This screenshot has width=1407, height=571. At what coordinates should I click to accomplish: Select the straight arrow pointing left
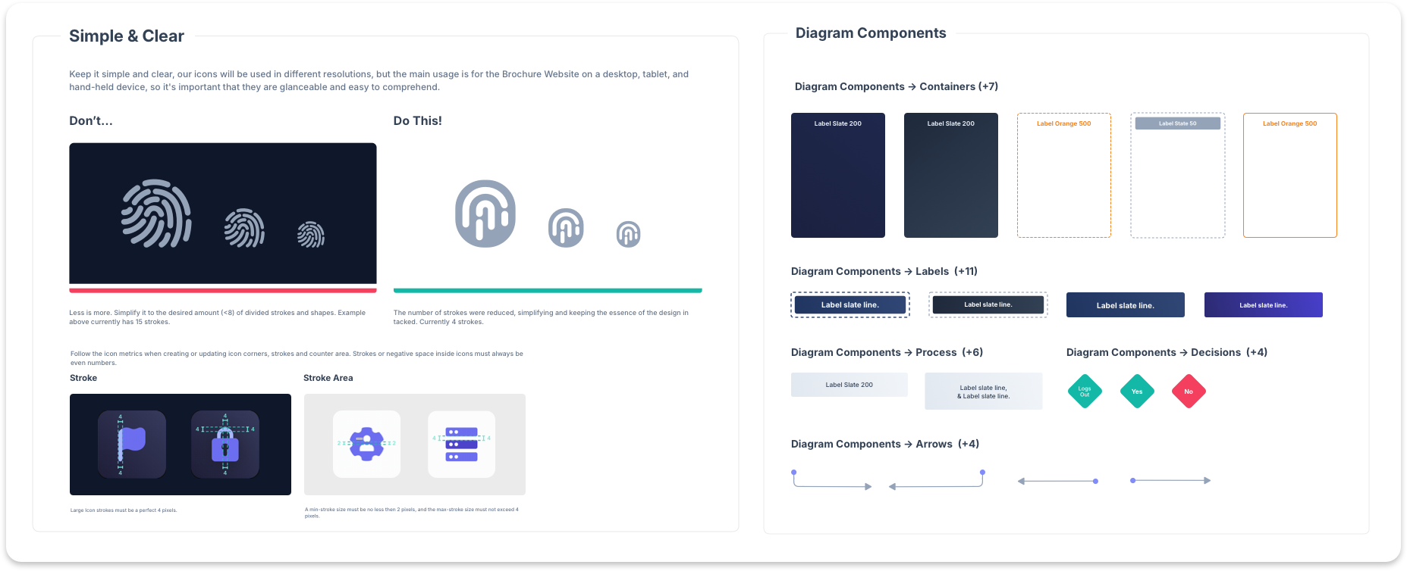click(1058, 481)
